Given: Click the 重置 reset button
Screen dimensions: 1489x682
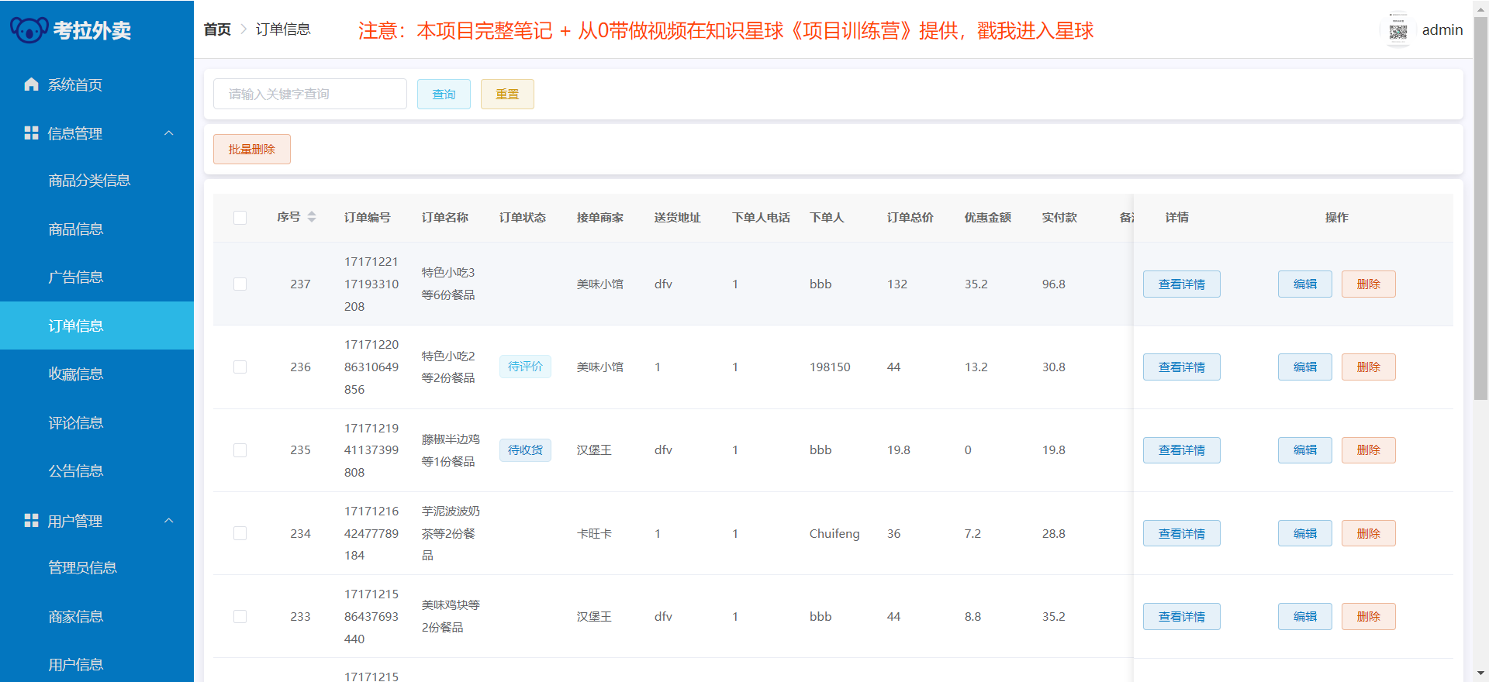Looking at the screenshot, I should coord(507,94).
